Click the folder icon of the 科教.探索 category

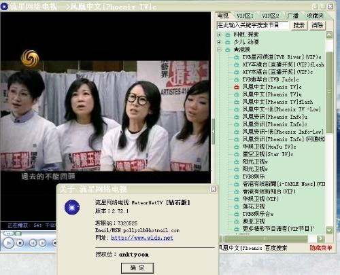(x=228, y=35)
